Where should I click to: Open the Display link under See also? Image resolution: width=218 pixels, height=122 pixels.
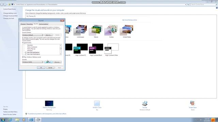(x=5, y=109)
